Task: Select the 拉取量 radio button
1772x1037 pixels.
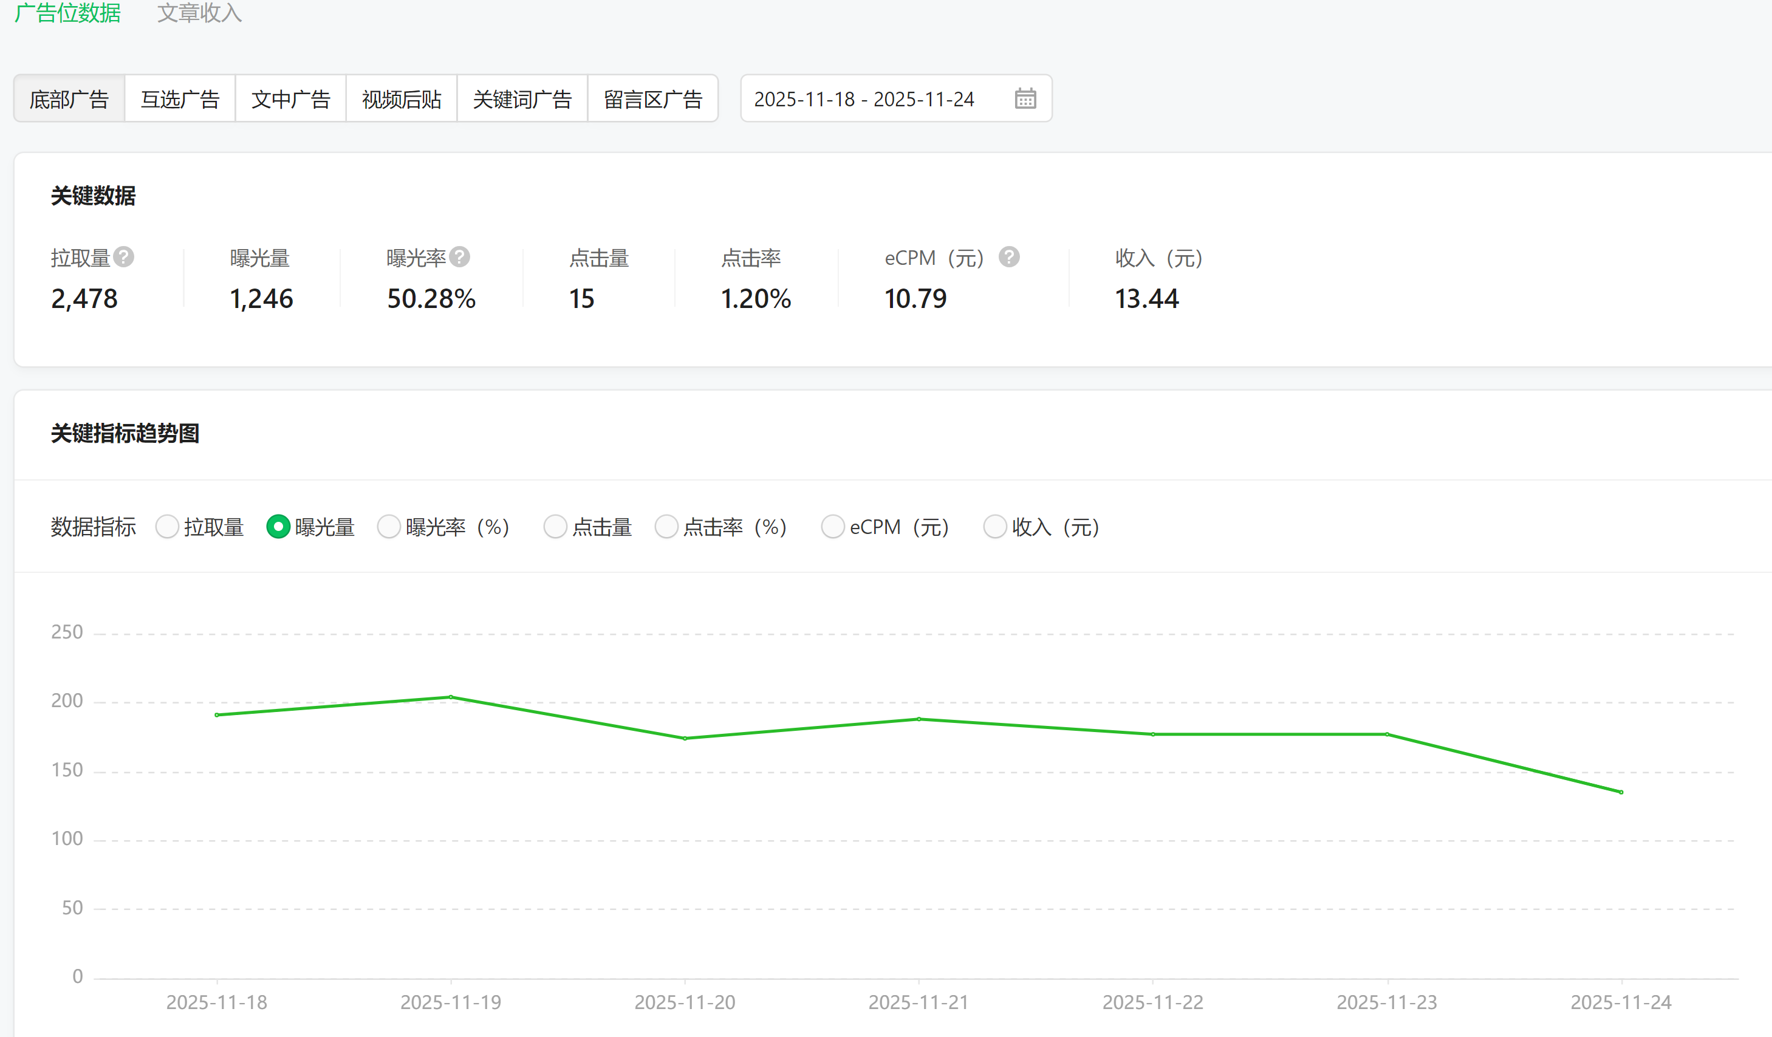Action: (x=167, y=527)
